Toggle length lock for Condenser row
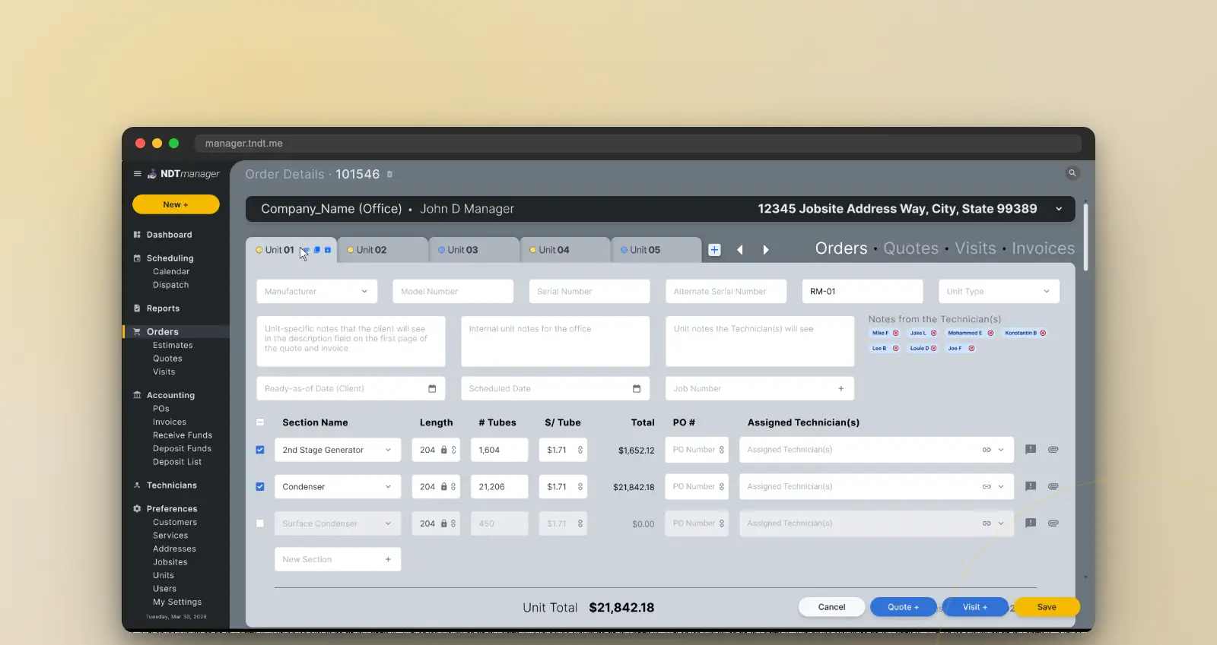Screen dimensions: 1217x645 coord(444,487)
